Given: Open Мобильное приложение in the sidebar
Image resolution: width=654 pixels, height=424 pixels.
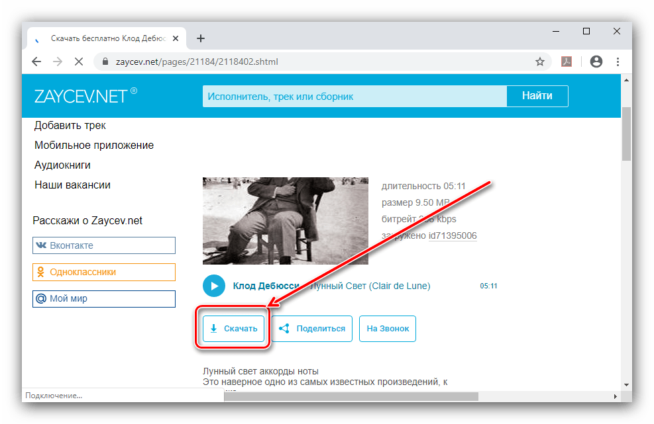Looking at the screenshot, I should pos(94,146).
